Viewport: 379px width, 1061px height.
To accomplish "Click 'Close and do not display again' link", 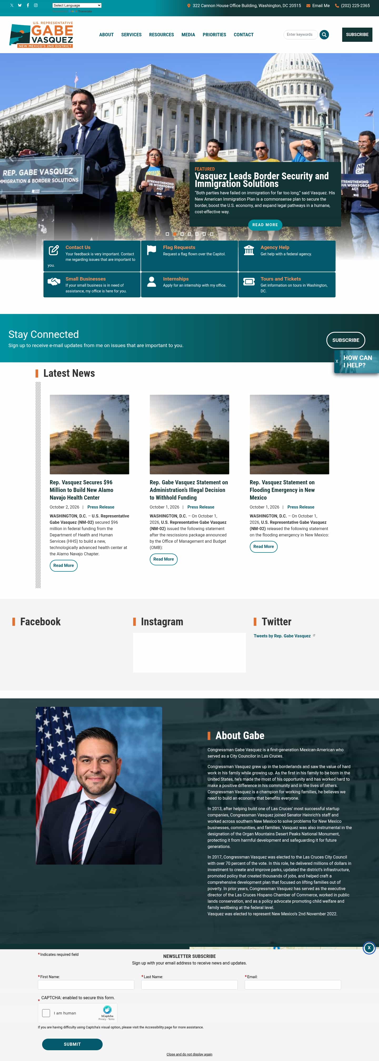I will pyautogui.click(x=189, y=1054).
